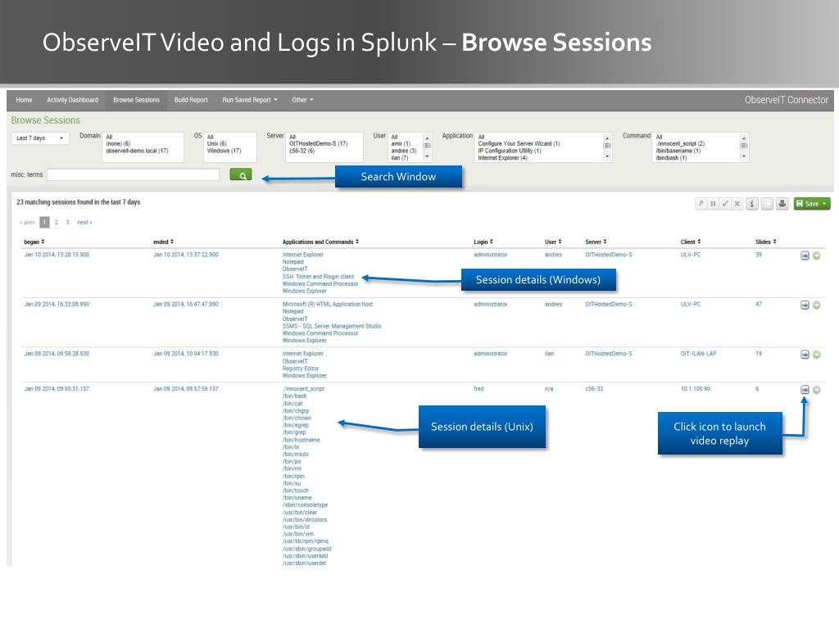The image size is (839, 629).
Task: Select Windows (17) in OS filter
Action: 224,151
